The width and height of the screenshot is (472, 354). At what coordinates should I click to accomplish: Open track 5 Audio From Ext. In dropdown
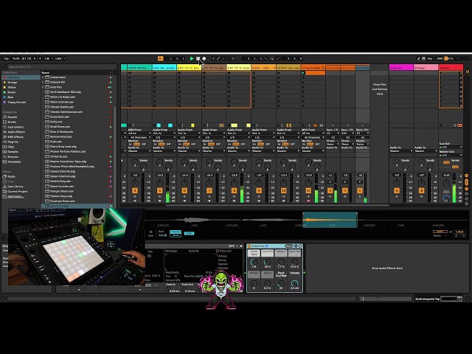(x=164, y=133)
